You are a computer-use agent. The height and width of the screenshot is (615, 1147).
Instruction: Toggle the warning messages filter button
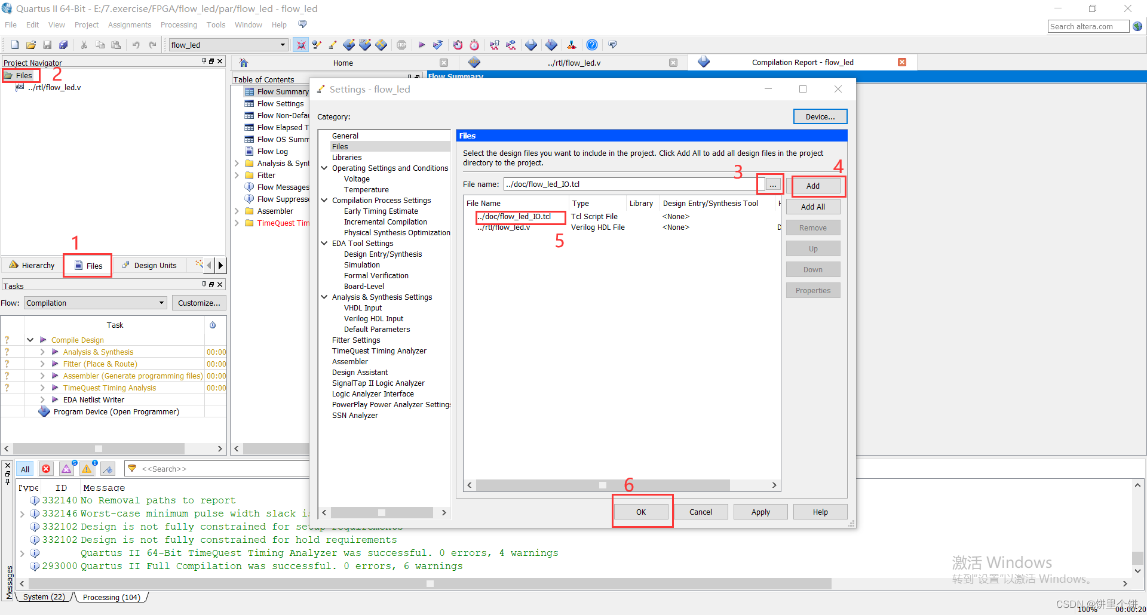coord(87,469)
